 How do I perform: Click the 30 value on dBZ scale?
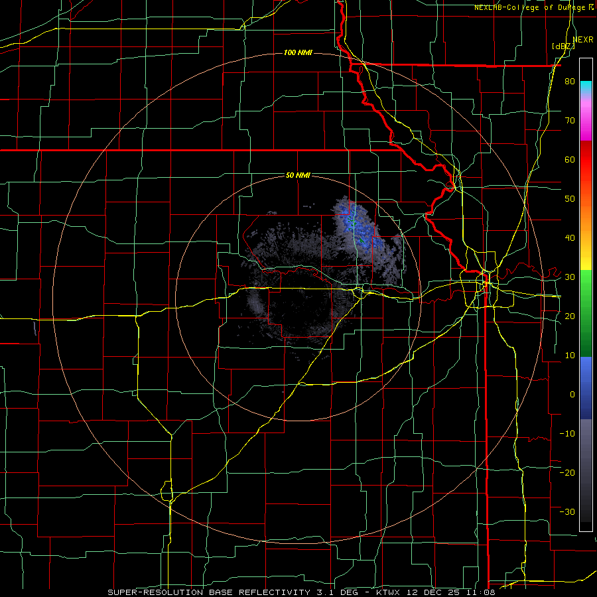click(570, 277)
